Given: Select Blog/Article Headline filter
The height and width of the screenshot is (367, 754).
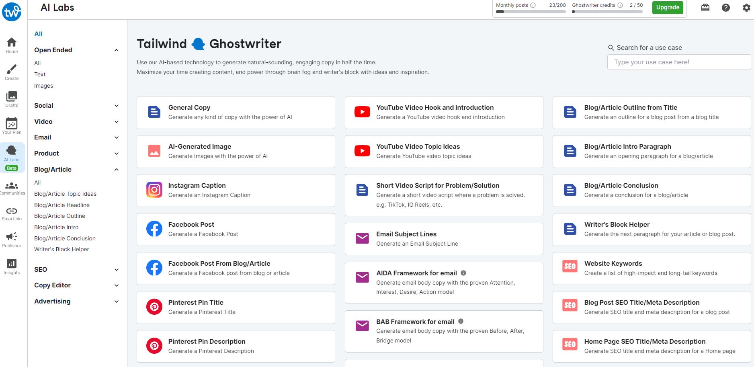Looking at the screenshot, I should [x=62, y=205].
